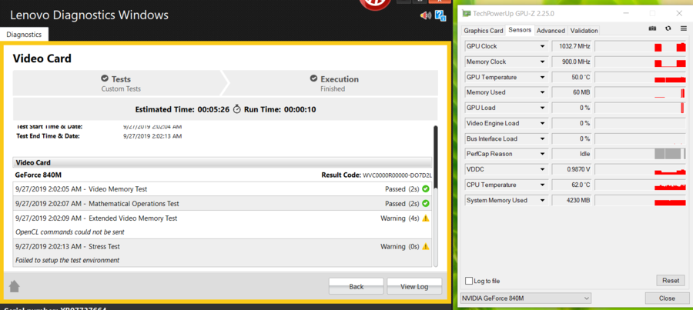Viewport: 693px width, 310px height.
Task: Click 'Failed to setup the test environment' message
Action: [x=67, y=260]
